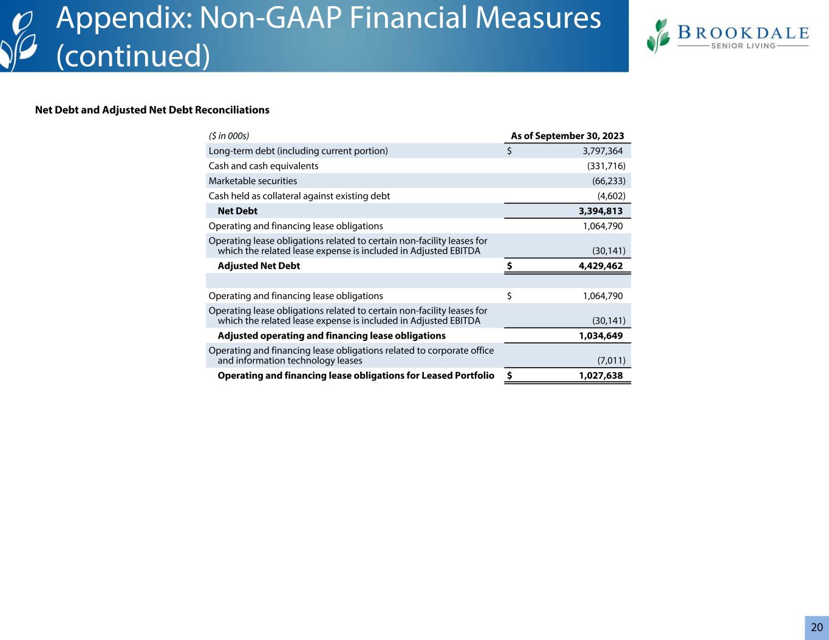Image resolution: width=829 pixels, height=640 pixels.
Task: Select the Appendix: Non-GAAP Financial Measures title
Action: click(329, 36)
